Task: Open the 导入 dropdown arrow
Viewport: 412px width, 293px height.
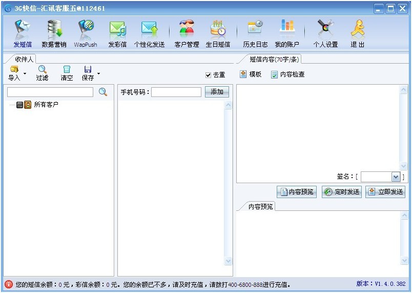Action: pos(25,73)
